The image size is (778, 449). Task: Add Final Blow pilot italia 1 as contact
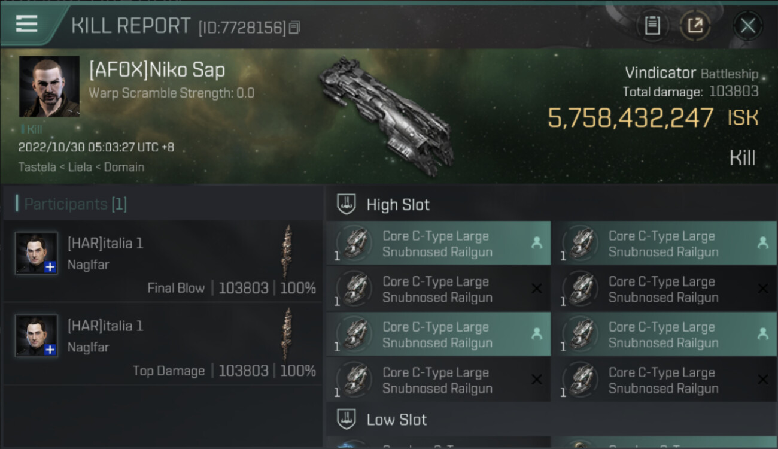click(x=50, y=267)
